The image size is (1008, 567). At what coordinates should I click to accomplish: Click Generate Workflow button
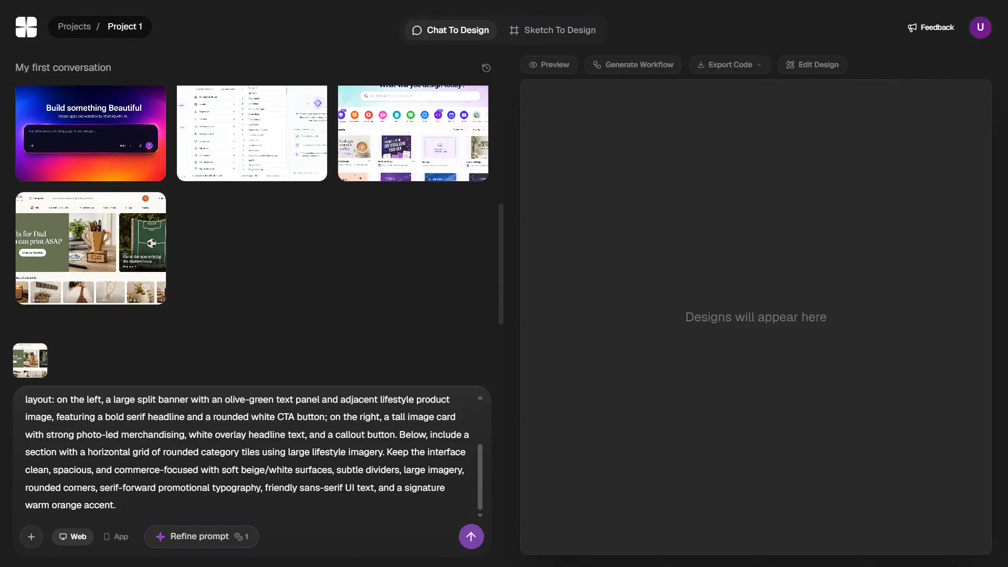coord(633,65)
